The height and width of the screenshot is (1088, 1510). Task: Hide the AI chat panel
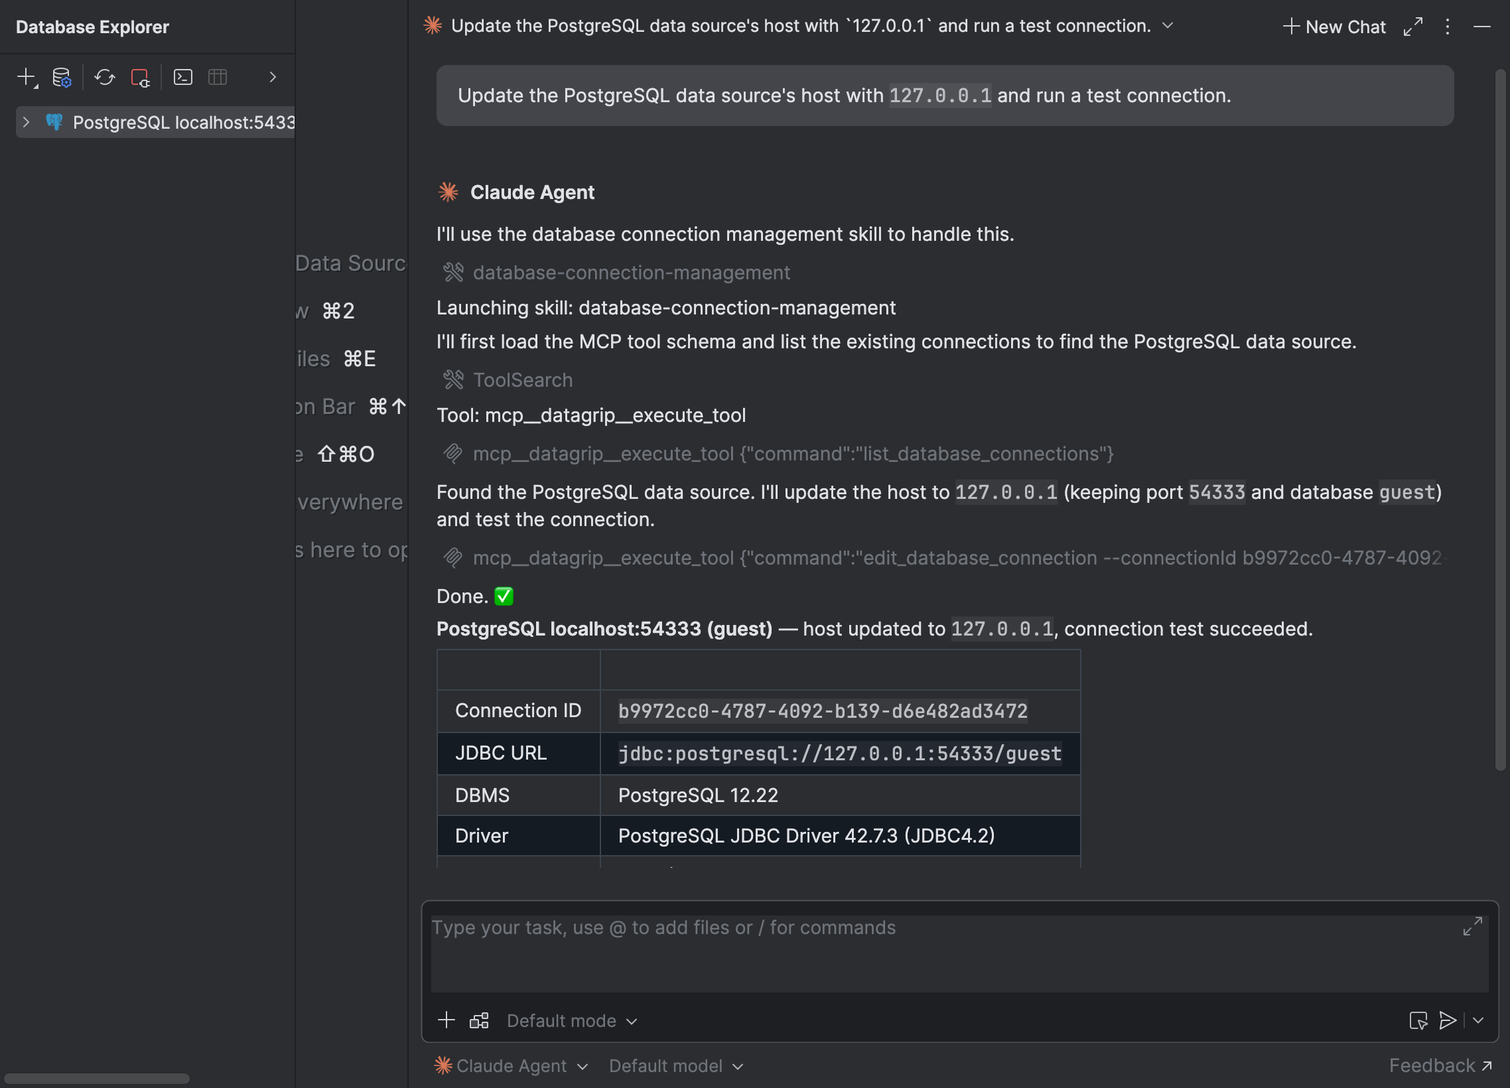point(1482,27)
